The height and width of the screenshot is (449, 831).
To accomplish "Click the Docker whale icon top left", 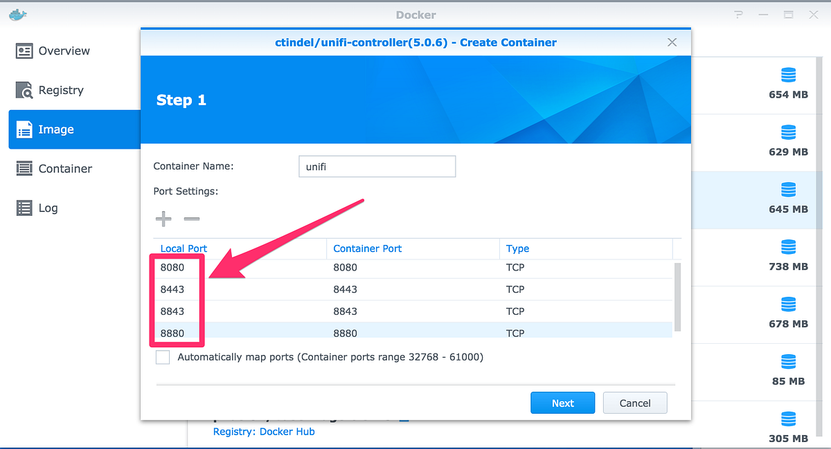I will click(x=17, y=14).
